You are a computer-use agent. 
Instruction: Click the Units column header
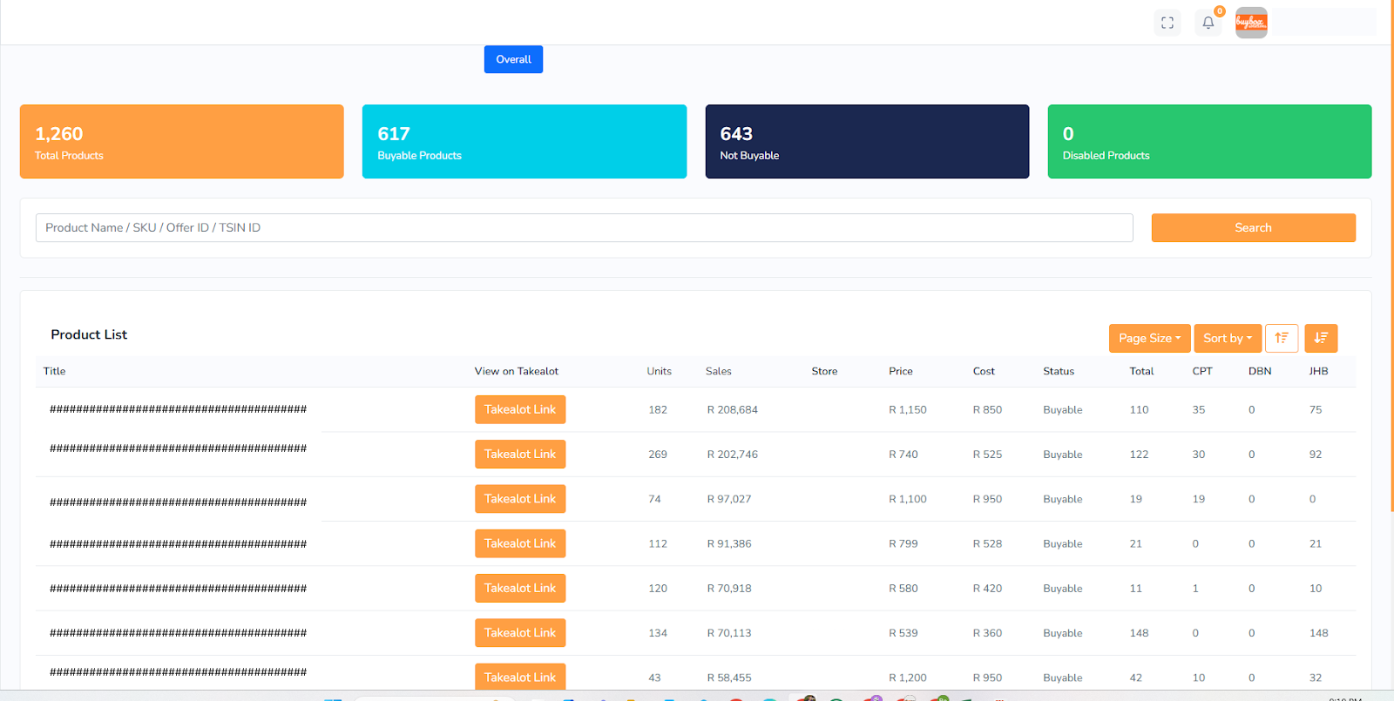pyautogui.click(x=659, y=371)
